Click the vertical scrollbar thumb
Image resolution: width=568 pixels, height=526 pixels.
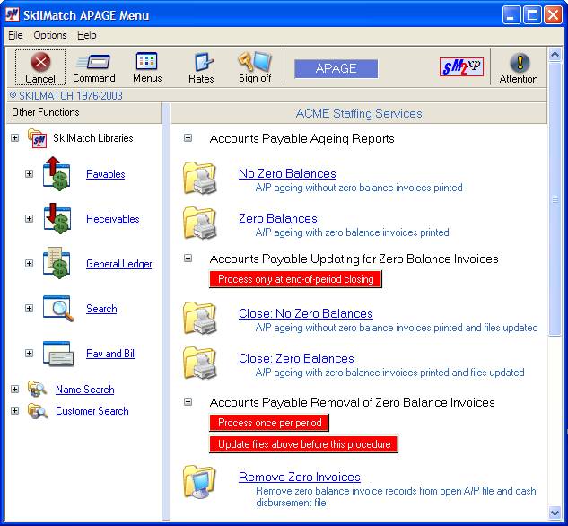click(x=555, y=199)
